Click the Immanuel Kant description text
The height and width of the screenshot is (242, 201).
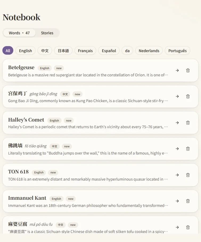pyautogui.click(x=88, y=206)
